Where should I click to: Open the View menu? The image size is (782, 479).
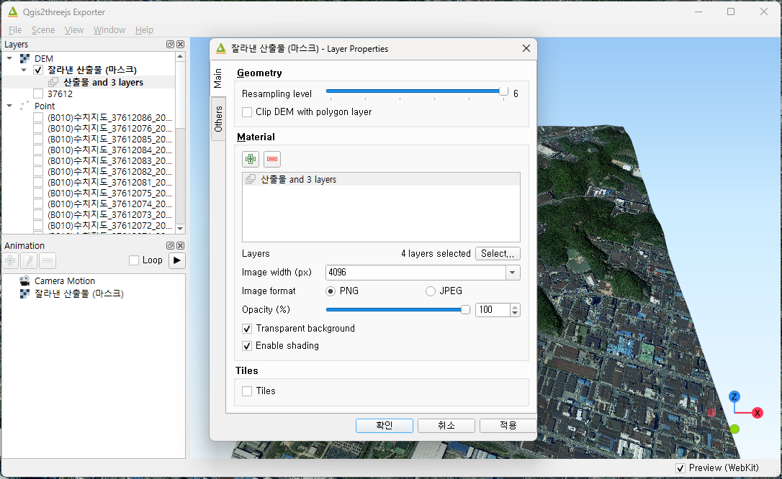[74, 30]
